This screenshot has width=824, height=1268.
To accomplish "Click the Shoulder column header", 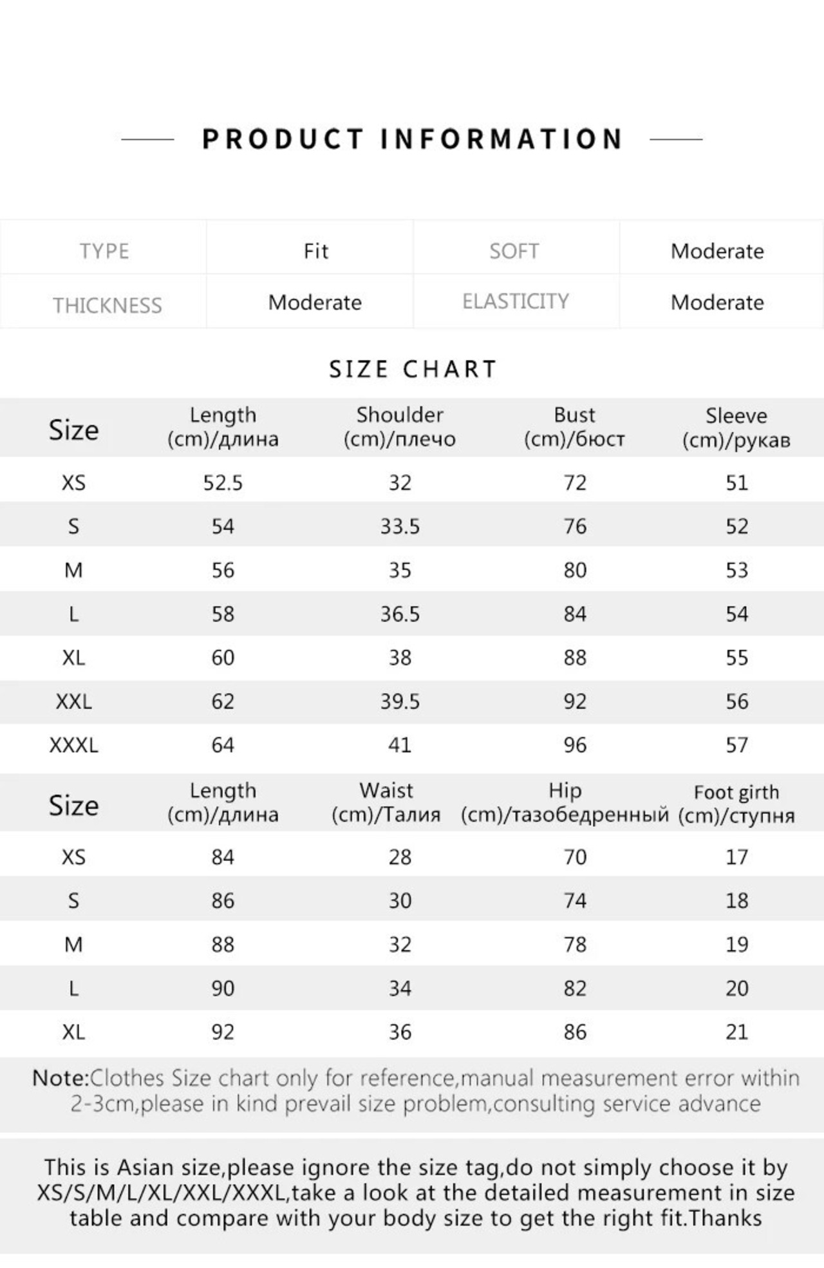I will tap(399, 427).
